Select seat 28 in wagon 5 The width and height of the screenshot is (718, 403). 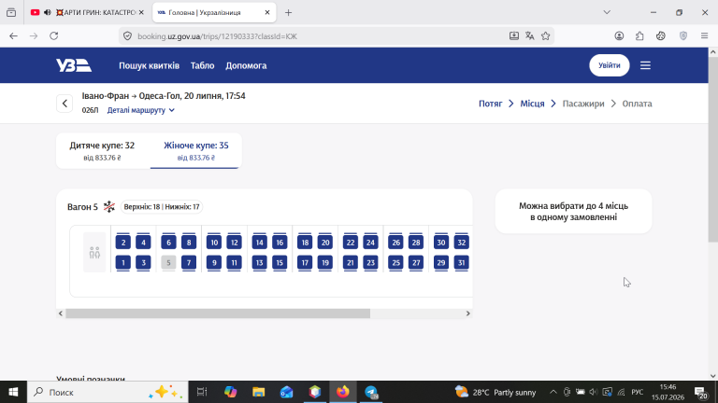(416, 243)
